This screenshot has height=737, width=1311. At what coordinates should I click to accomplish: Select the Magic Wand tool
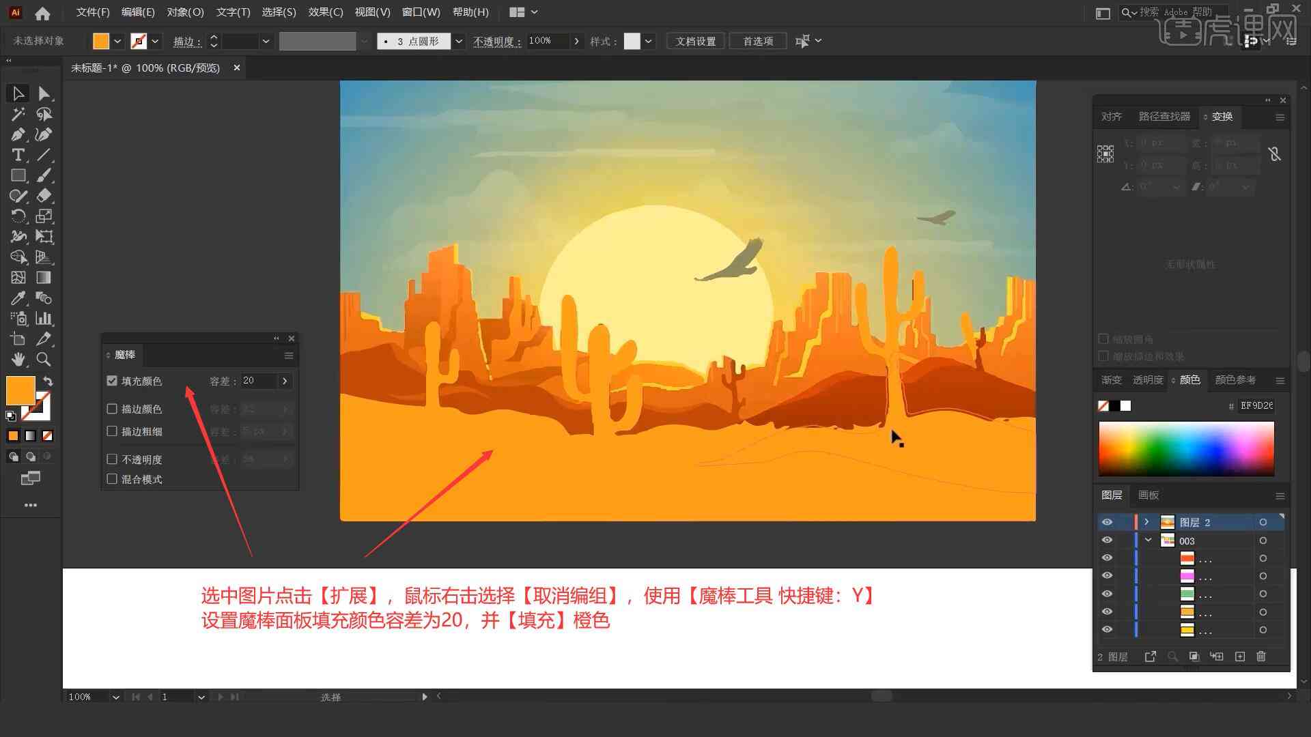16,113
